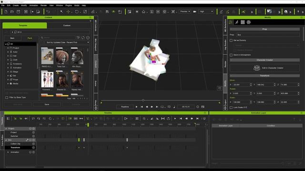Click the camera icon beside quality dropdown
305x171 pixels.
click(x=194, y=11)
